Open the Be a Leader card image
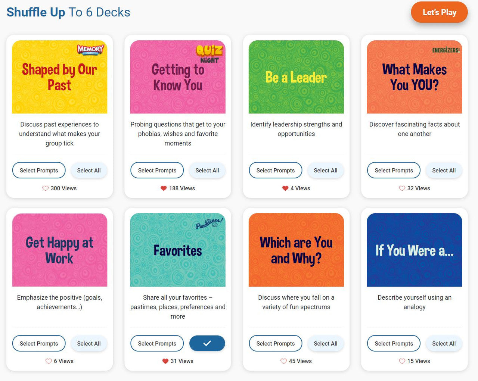This screenshot has height=381, width=478. tap(296, 77)
